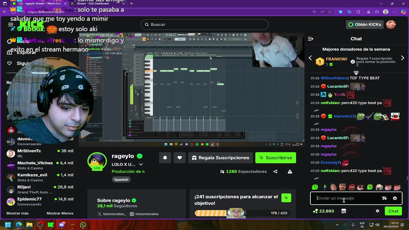Go to next top donor slide
409x230 pixels.
pyautogui.click(x=402, y=58)
